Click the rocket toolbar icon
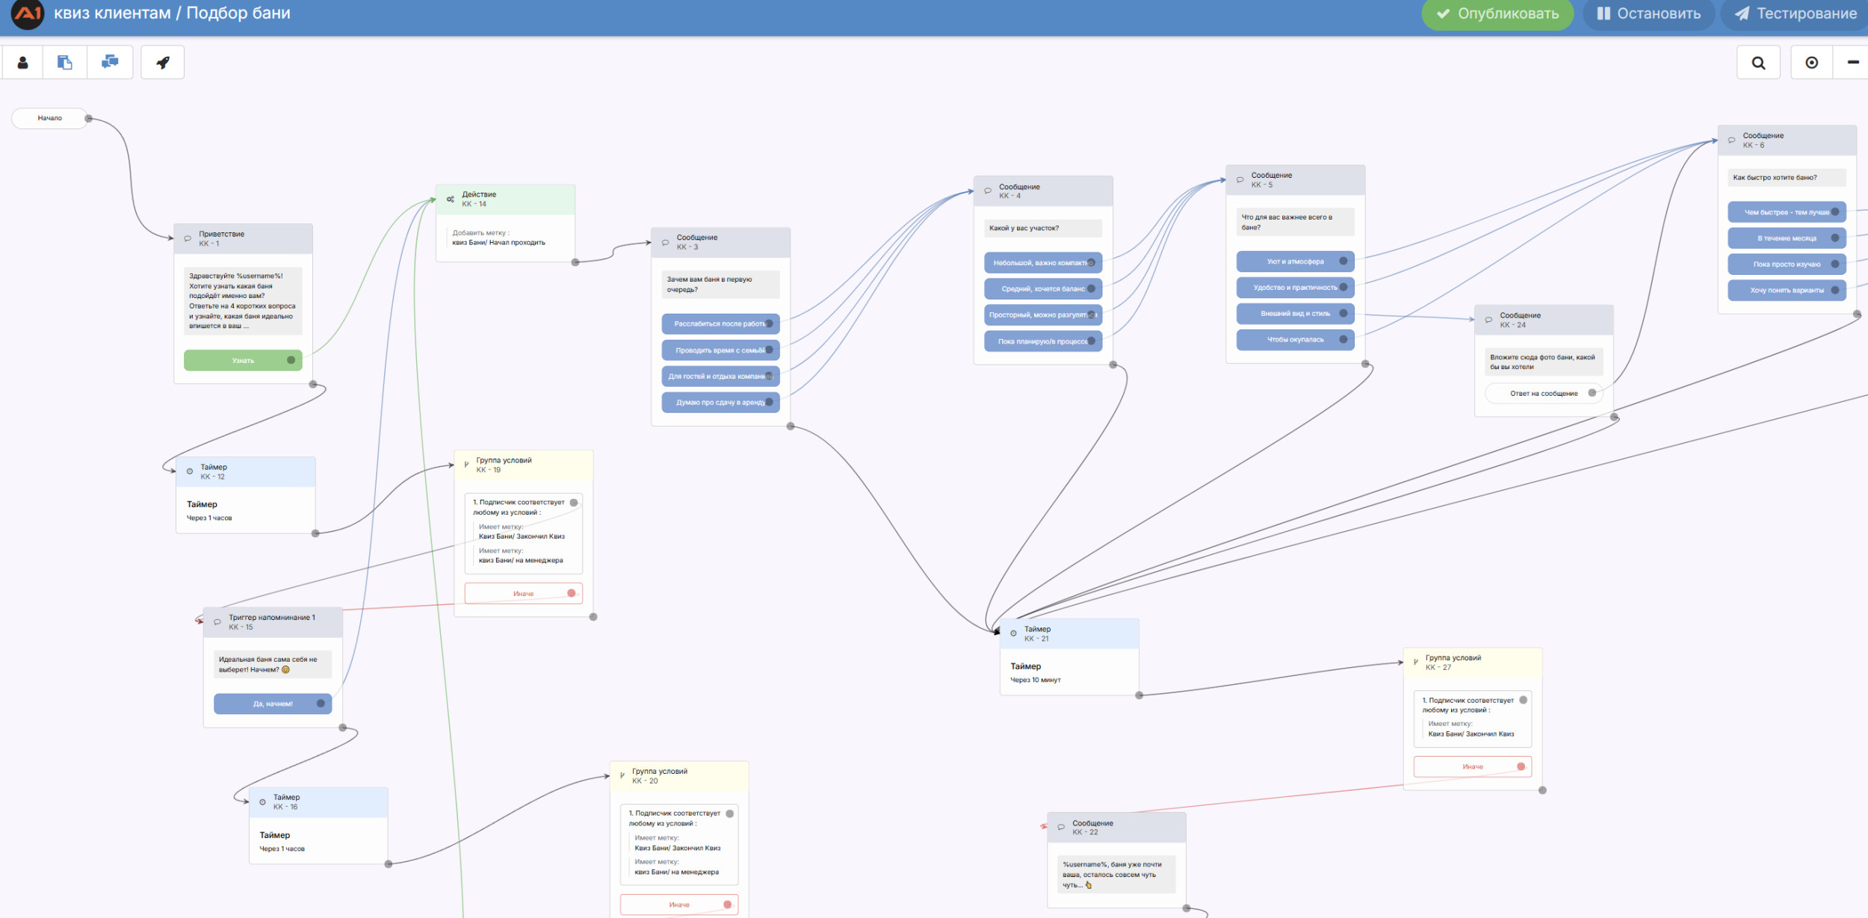The image size is (1868, 918). pos(162,63)
